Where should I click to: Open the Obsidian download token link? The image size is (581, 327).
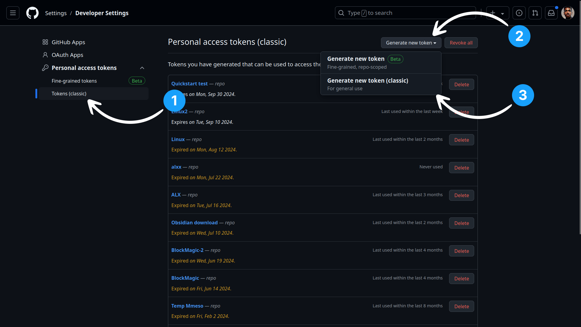pos(195,223)
